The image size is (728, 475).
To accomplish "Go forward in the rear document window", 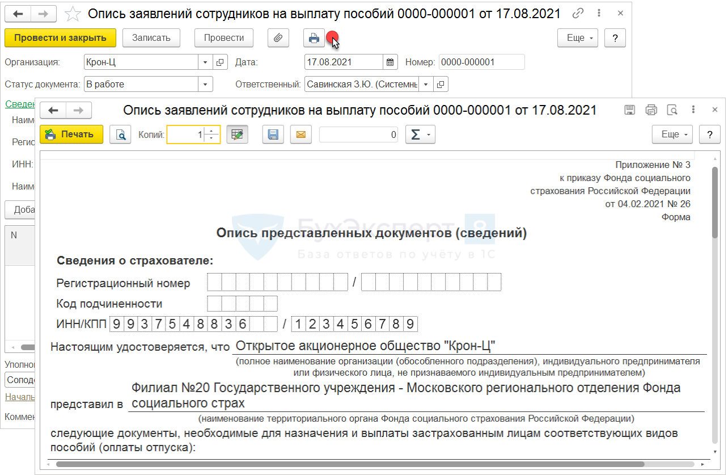I will pos(44,13).
